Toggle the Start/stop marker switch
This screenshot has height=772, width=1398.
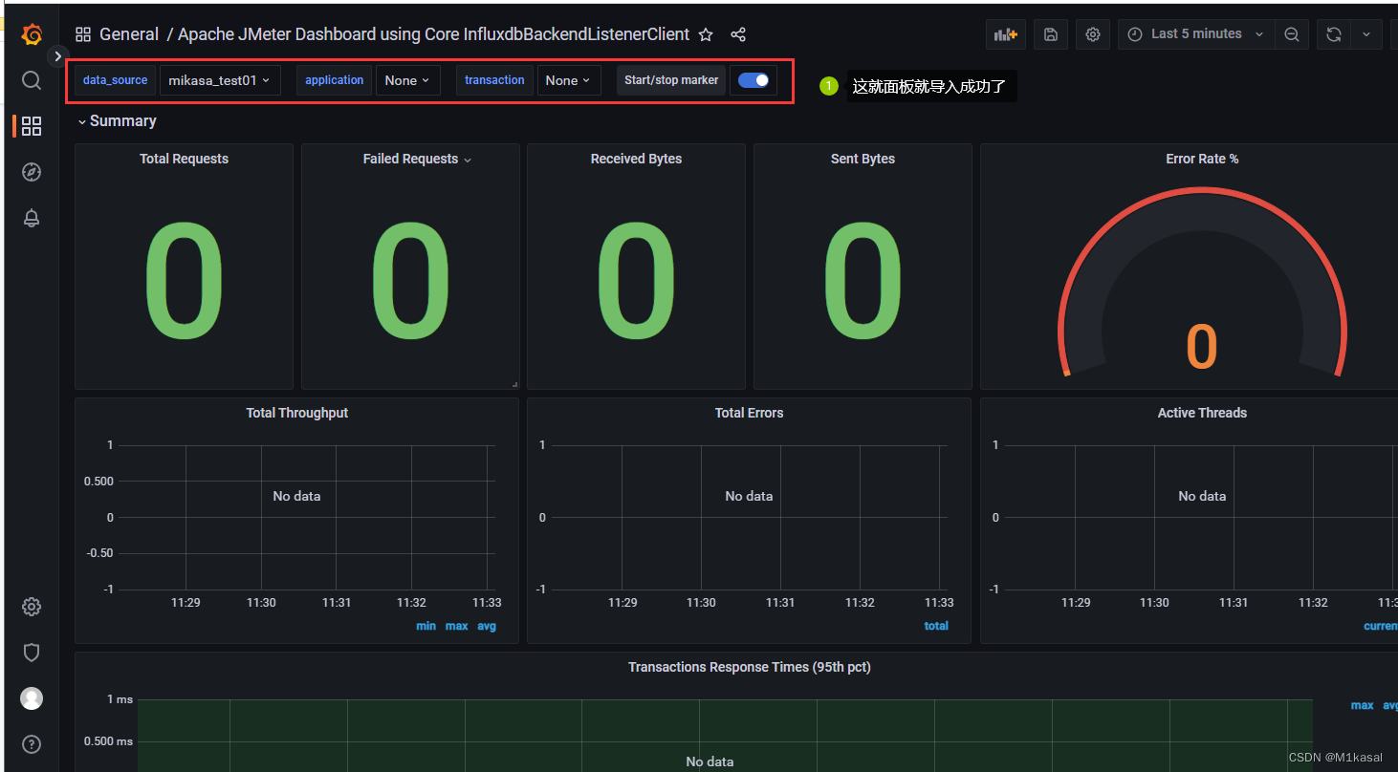754,80
